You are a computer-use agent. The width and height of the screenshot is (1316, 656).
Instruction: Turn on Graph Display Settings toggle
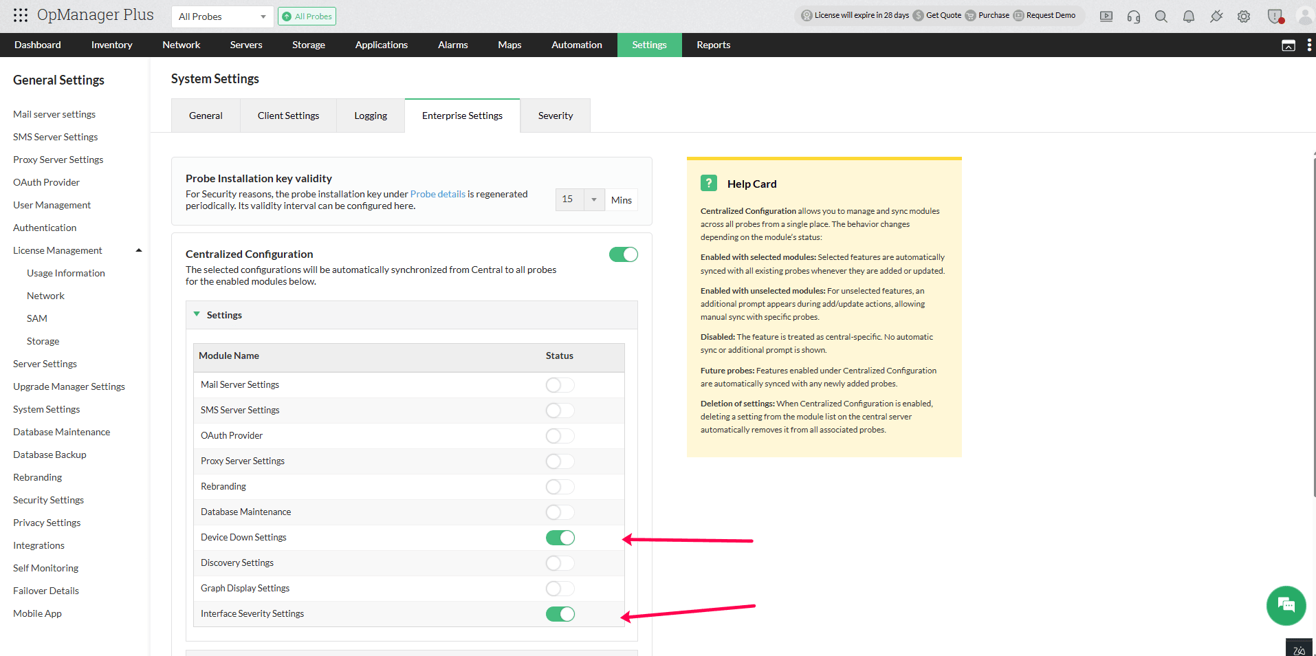(560, 589)
